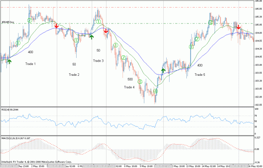
Task: Select the "Trade 4" label on chart
Action: point(129,87)
